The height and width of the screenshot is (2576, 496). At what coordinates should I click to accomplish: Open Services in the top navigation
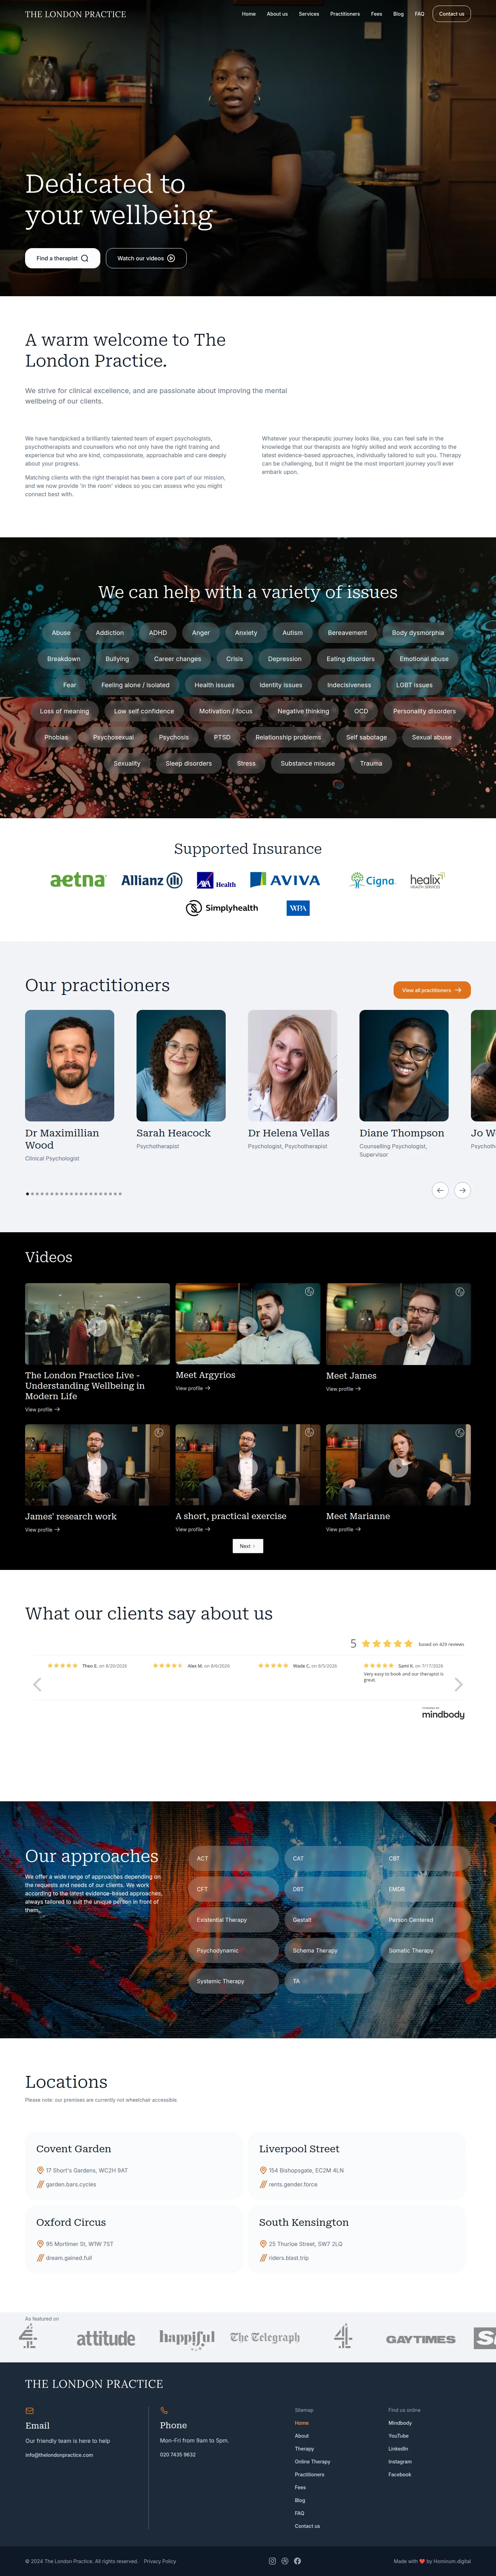pyautogui.click(x=309, y=14)
